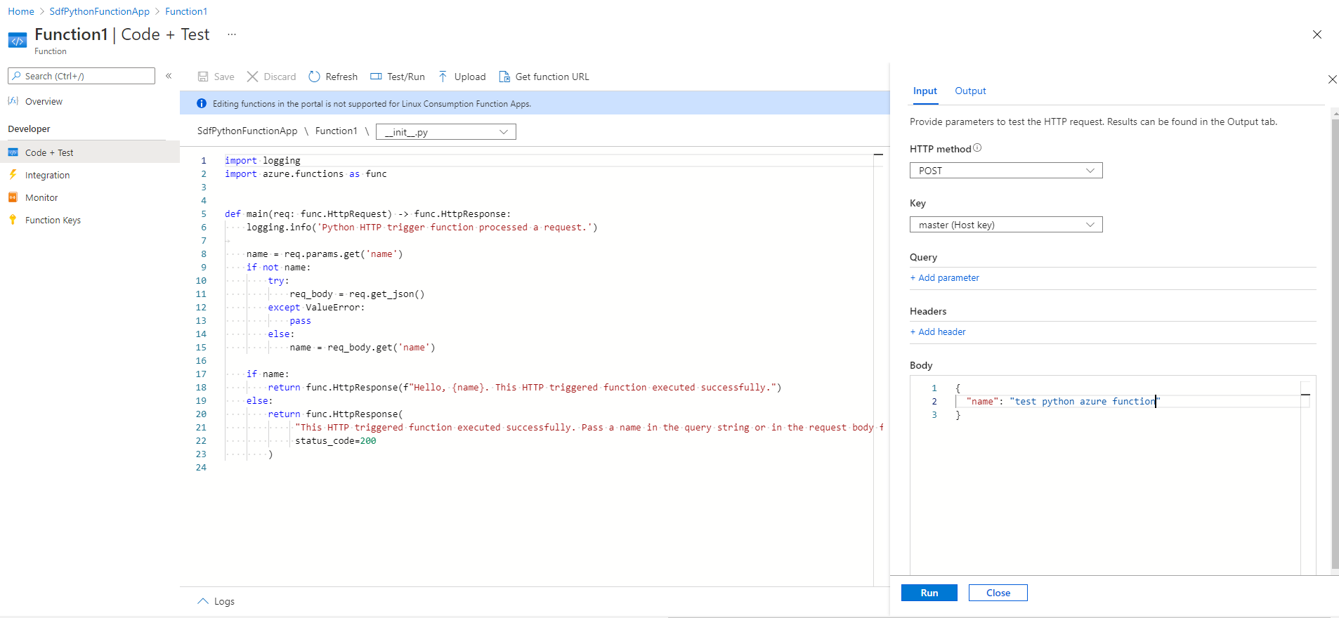Image resolution: width=1339 pixels, height=618 pixels.
Task: Click Get function URL icon
Action: pyautogui.click(x=504, y=77)
